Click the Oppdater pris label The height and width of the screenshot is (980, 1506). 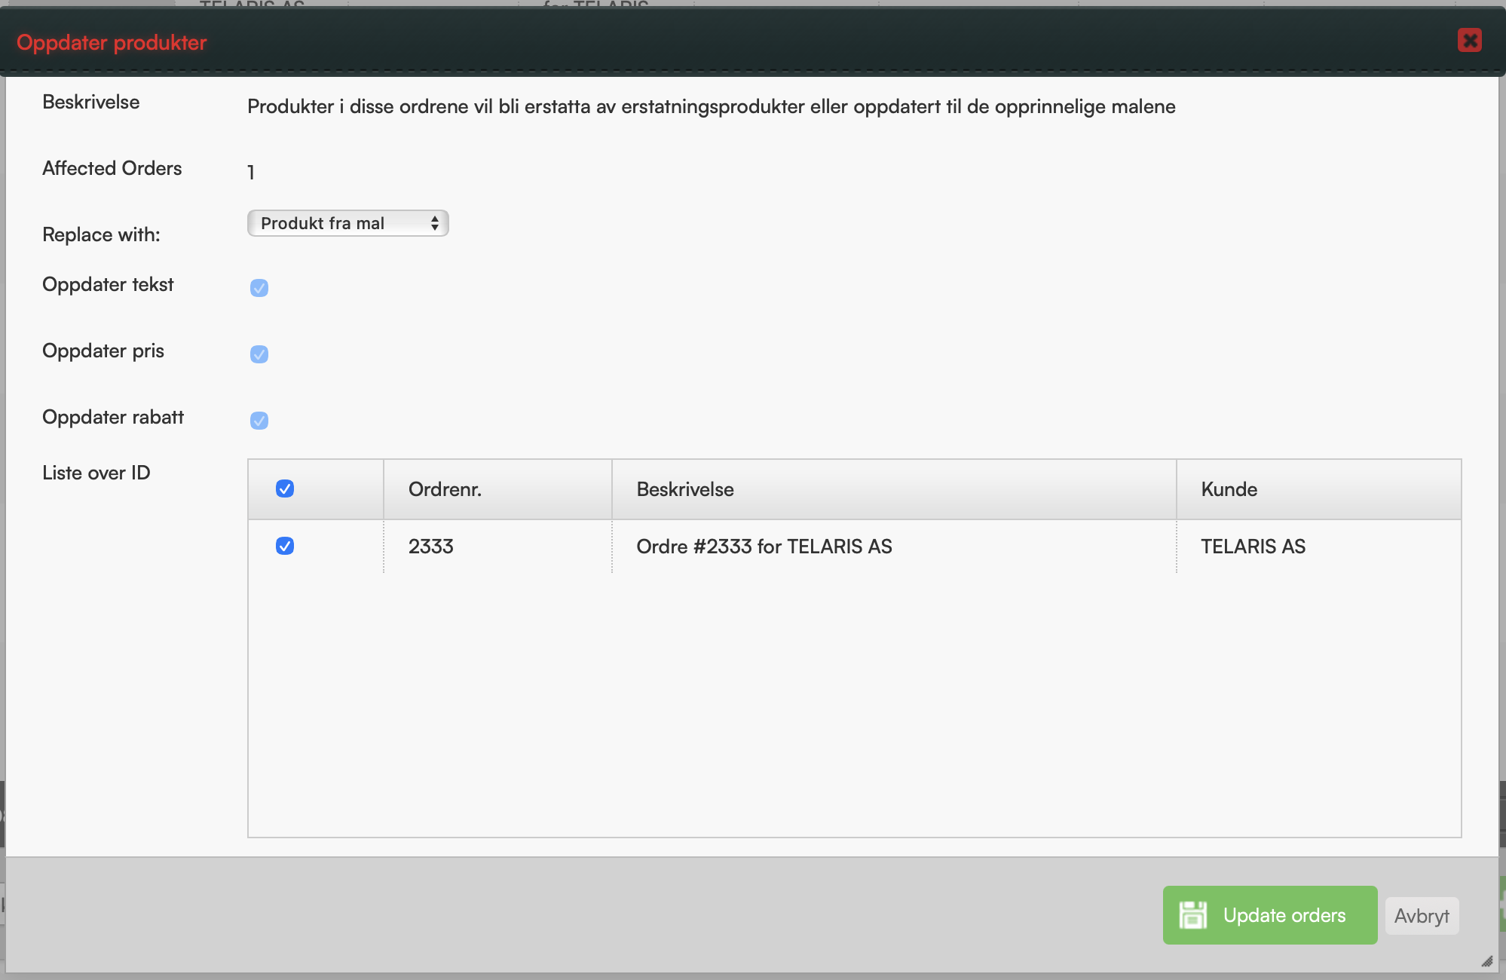tap(103, 351)
